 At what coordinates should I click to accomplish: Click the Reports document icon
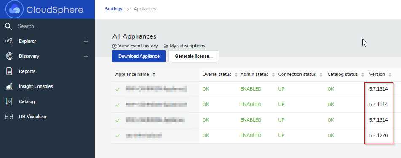(x=9, y=71)
